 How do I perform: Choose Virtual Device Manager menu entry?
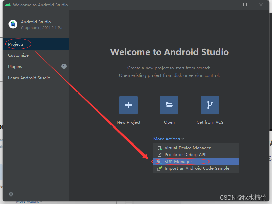coord(196,148)
